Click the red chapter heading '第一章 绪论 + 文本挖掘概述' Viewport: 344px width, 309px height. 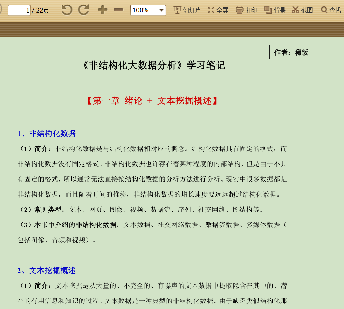pos(152,101)
